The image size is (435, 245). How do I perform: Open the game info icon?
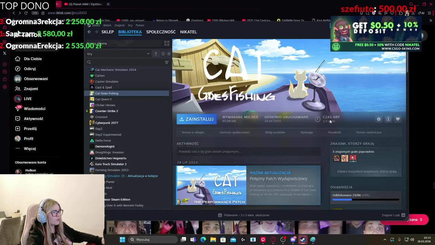388,119
